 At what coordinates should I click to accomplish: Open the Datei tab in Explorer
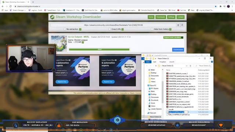(148, 62)
